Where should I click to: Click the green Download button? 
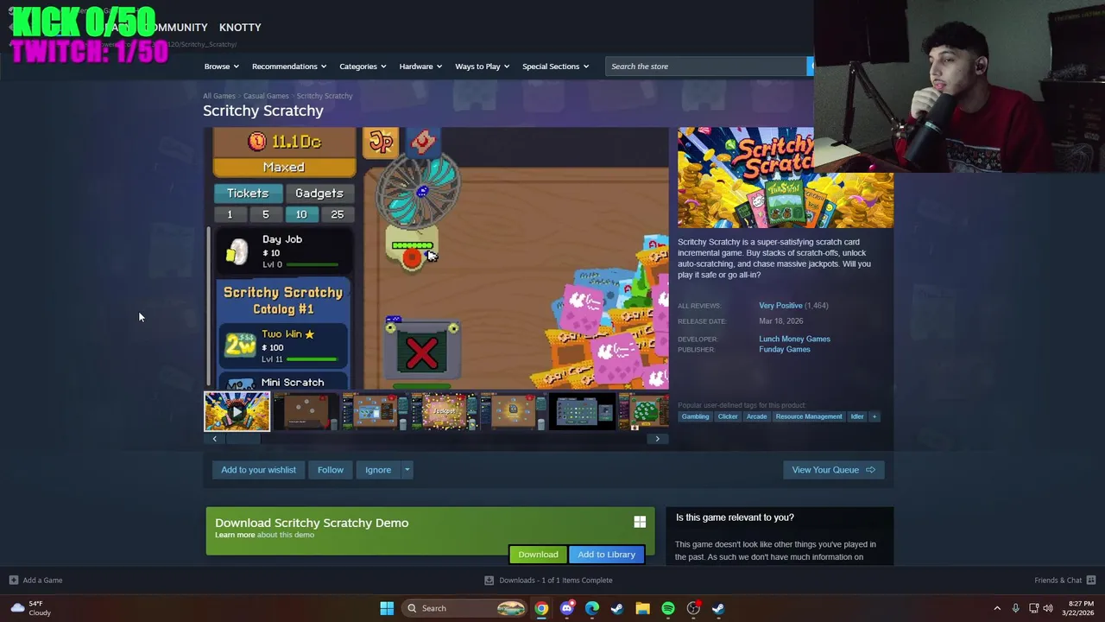[538, 555]
